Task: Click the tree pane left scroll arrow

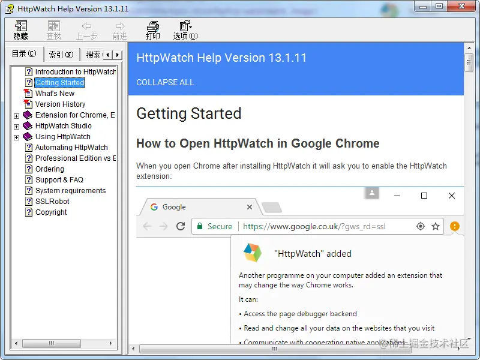Action: [16, 343]
